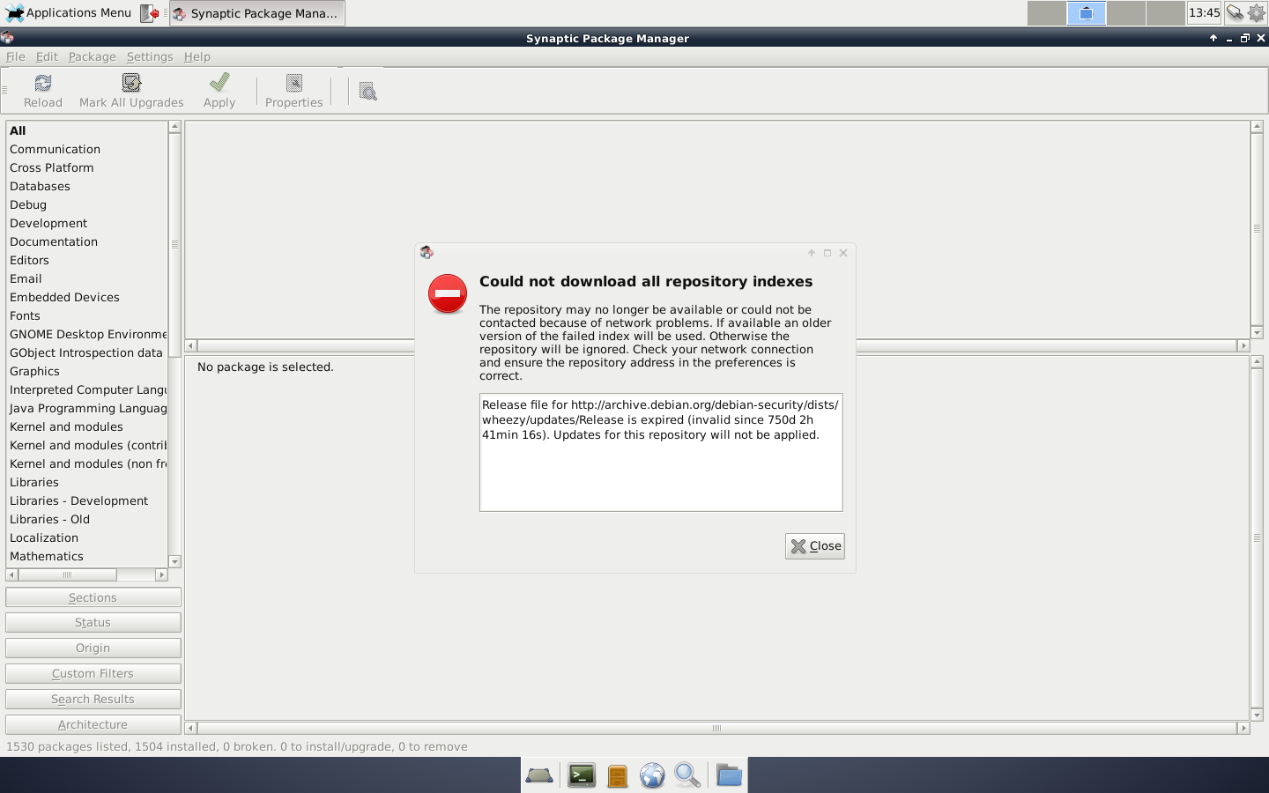Click the category list's down scroll arrow
Screen dimensions: 1269x793
pos(174,561)
